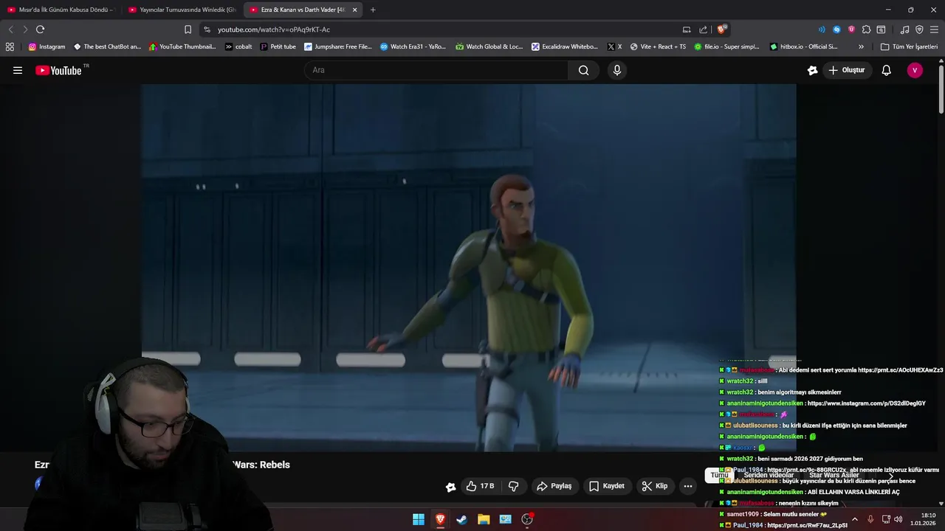
Task: Open the cobalt bookmark
Action: click(x=238, y=46)
